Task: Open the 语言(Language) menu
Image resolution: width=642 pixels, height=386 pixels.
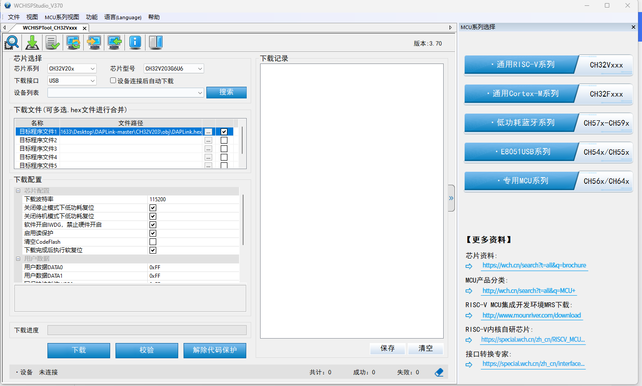Action: coord(123,17)
